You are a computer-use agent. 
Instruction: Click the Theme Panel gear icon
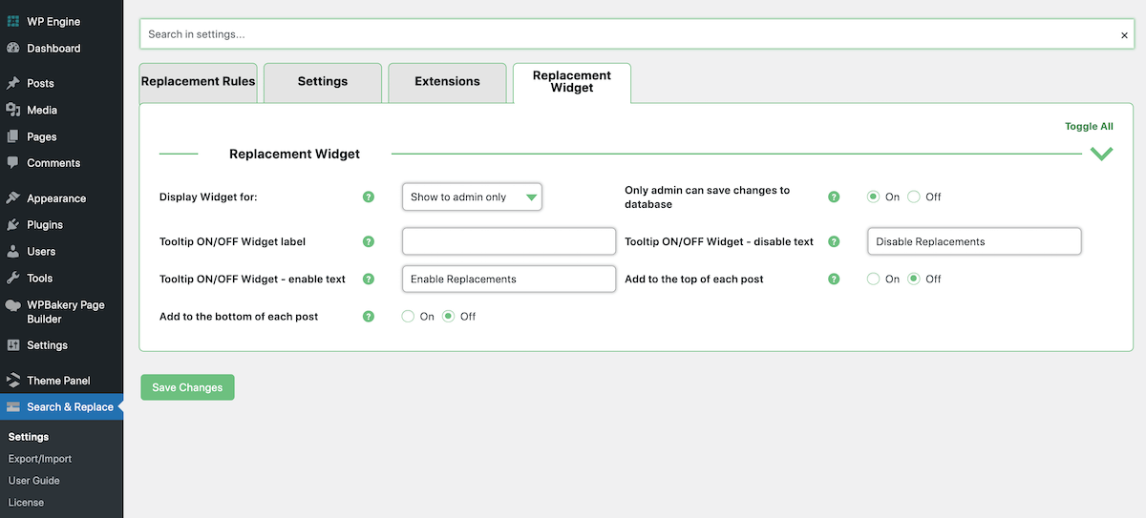click(x=13, y=381)
